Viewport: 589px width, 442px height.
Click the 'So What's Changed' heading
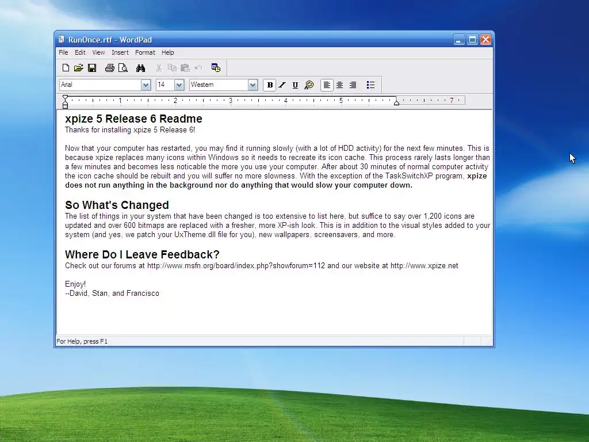point(117,205)
